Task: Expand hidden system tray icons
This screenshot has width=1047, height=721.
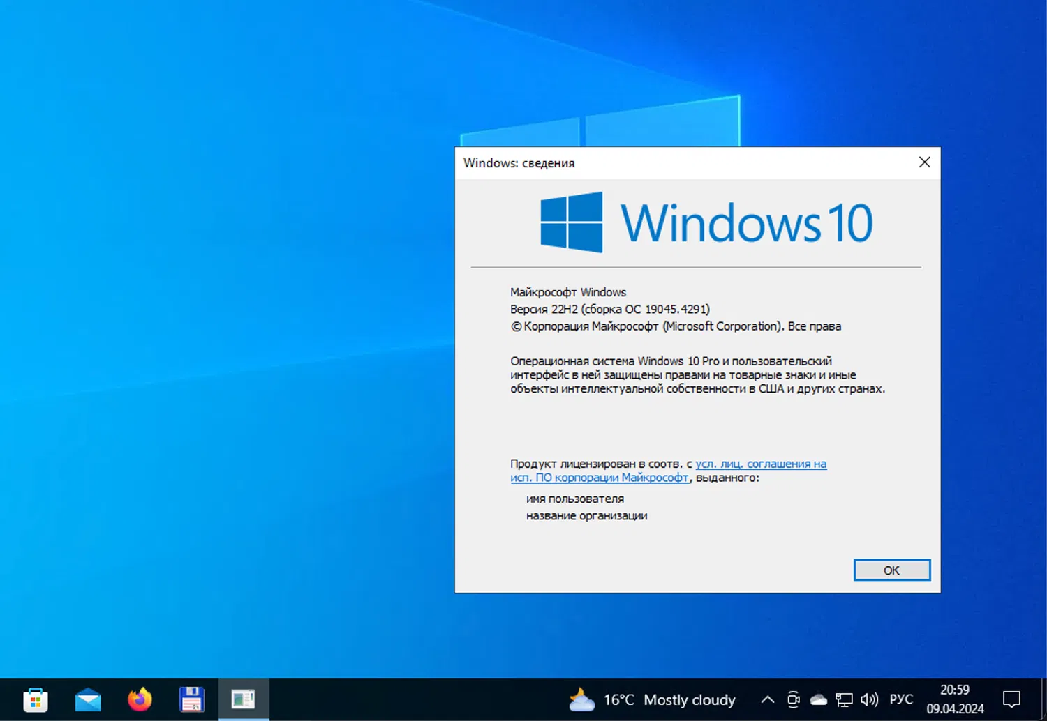Action: point(766,699)
